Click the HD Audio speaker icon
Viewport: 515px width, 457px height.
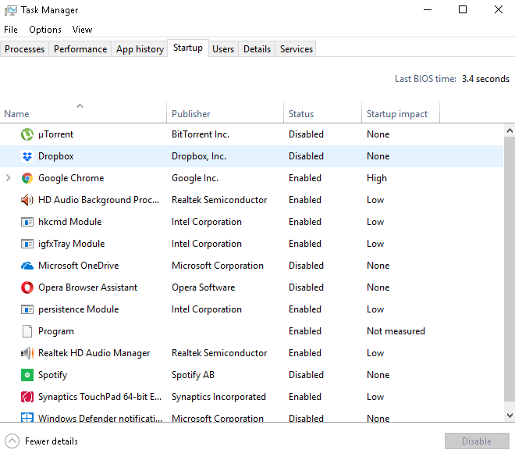click(x=27, y=200)
